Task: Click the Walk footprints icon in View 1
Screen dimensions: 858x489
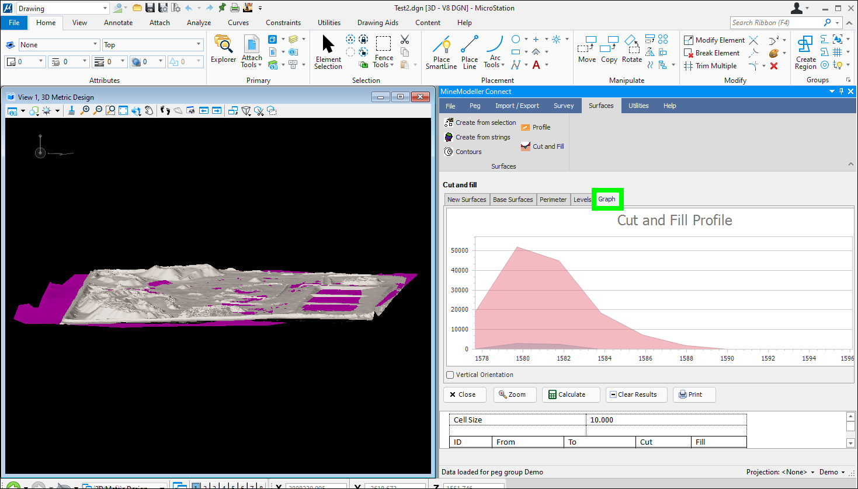Action: [x=165, y=111]
